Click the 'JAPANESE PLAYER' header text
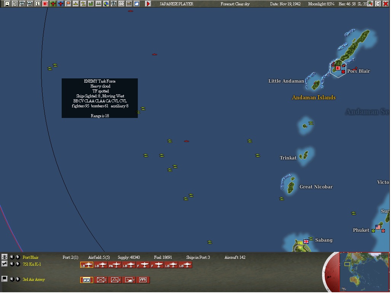This screenshot has width=391, height=293. [x=177, y=4]
